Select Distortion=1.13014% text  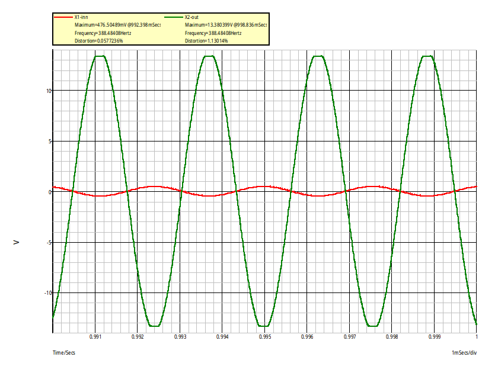coord(206,41)
